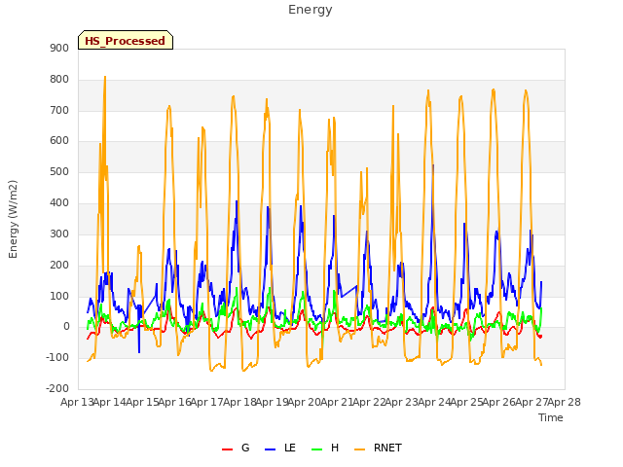This screenshot has width=623, height=467.
Task: Toggle the LE series legend entry
Action: click(x=280, y=448)
